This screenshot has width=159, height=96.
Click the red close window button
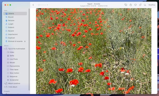coord(5,5)
